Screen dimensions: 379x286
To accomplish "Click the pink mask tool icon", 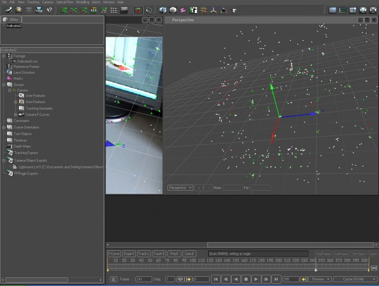I will click(183, 10).
